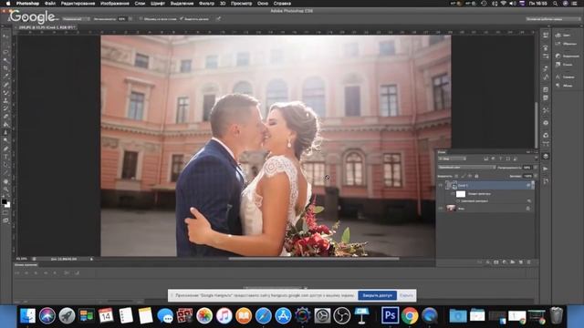Open the Изображение menu
584x328 pixels.
click(x=114, y=4)
